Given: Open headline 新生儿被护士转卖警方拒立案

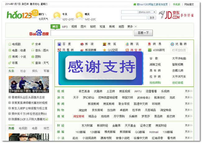Looking at the screenshot, I should tap(30, 108).
